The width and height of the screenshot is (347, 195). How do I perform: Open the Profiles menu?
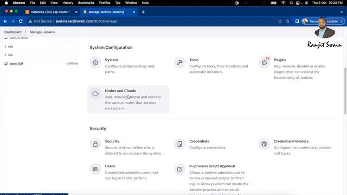click(105, 3)
